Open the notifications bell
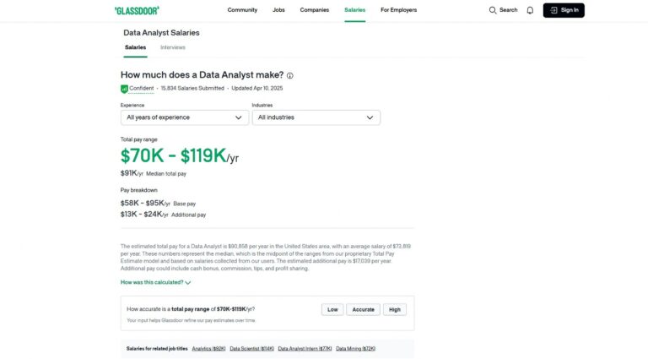This screenshot has height=359, width=648. pos(530,10)
